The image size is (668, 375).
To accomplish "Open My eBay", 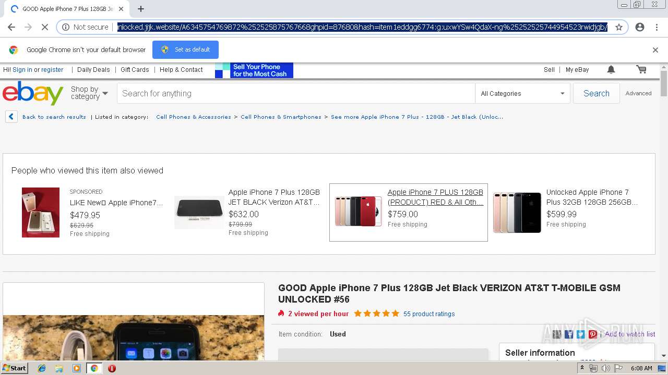I will 577,69.
